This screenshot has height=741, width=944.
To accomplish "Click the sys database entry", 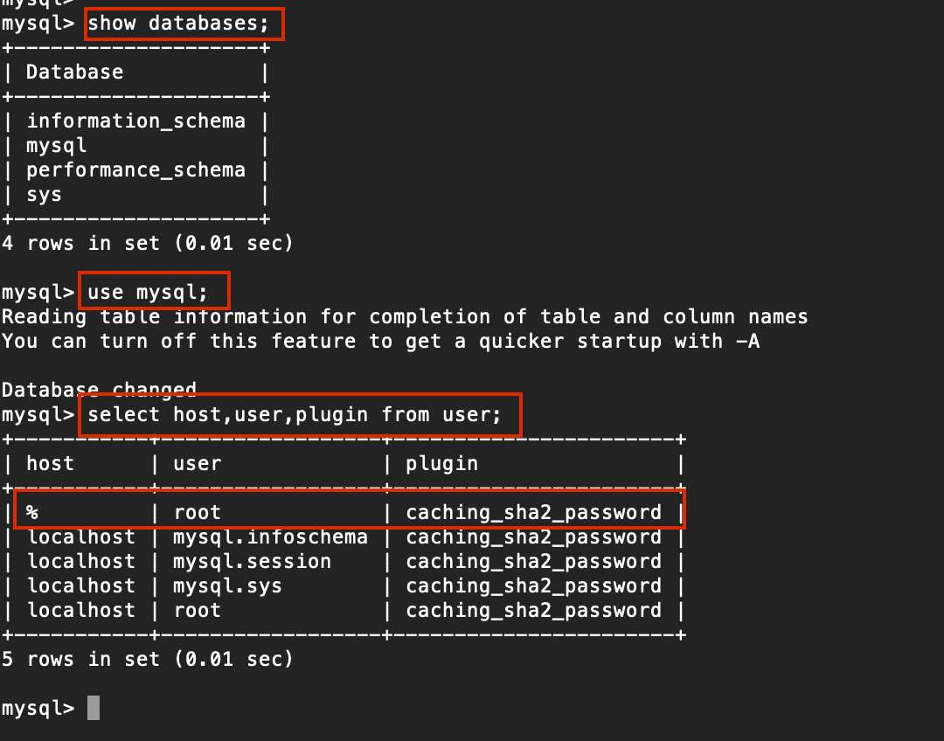I will point(44,194).
